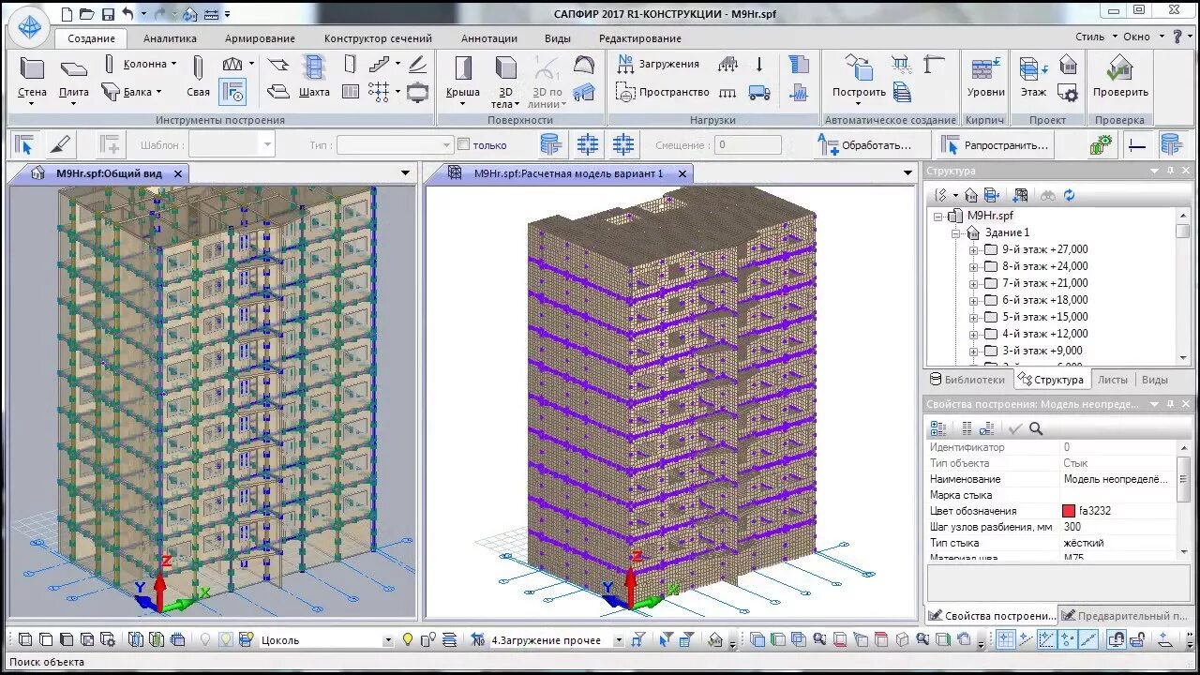Select the pointer selection tool in properties bar
1200x675 pixels.
tap(24, 145)
